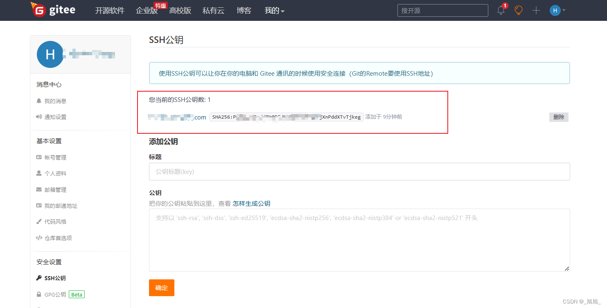The width and height of the screenshot is (607, 308).
Task: Open 博客 in navigation bar
Action: click(244, 11)
